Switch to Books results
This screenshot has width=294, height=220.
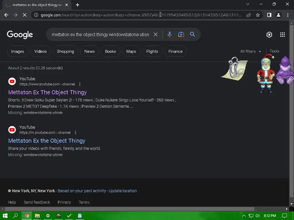tap(111, 52)
